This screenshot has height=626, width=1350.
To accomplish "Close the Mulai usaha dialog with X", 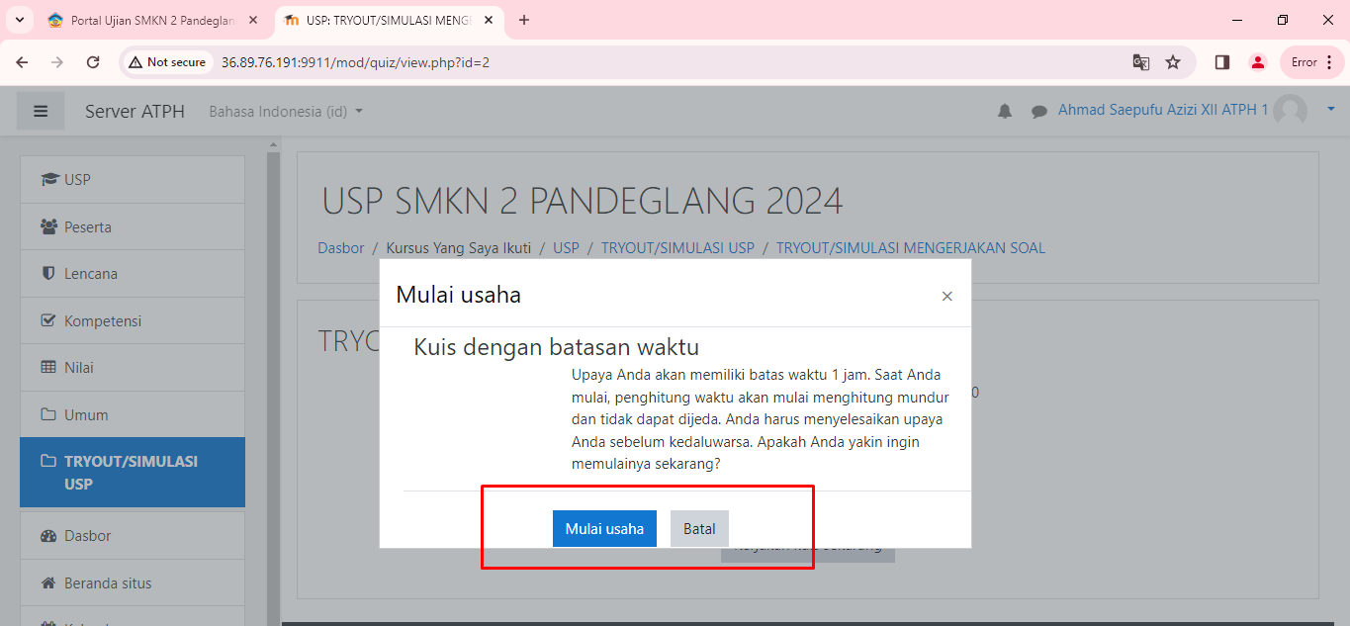I will pos(946,296).
